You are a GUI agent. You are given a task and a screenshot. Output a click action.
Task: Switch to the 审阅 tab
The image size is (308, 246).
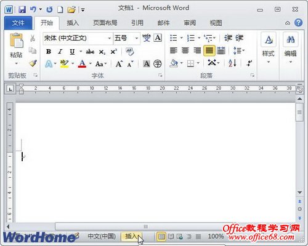190,23
